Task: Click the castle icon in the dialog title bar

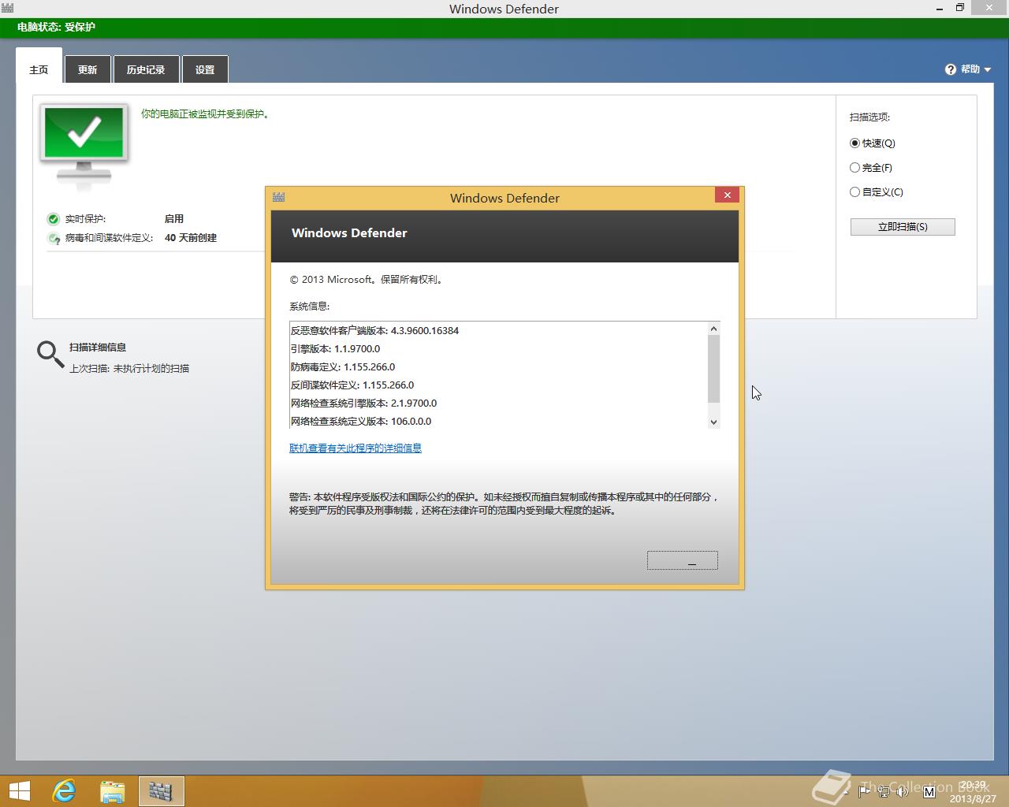Action: pyautogui.click(x=278, y=197)
